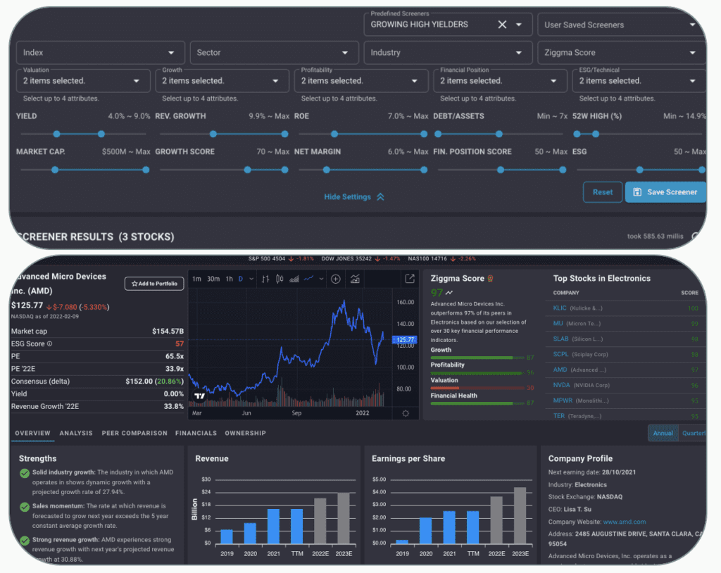The width and height of the screenshot is (721, 573).
Task: Click the Add to Portfolio button
Action: point(154,284)
